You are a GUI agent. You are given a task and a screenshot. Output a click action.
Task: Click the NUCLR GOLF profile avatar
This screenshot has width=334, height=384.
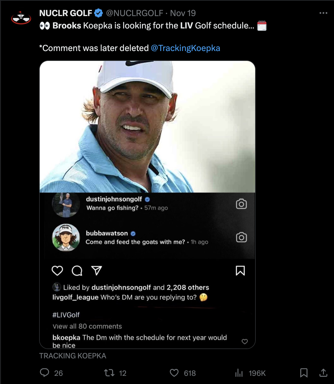click(21, 18)
